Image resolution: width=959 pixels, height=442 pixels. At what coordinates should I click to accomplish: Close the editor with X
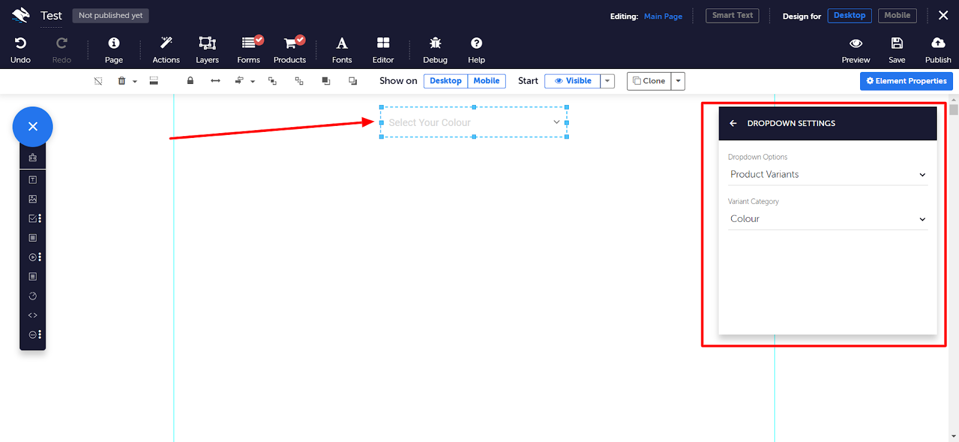point(943,16)
